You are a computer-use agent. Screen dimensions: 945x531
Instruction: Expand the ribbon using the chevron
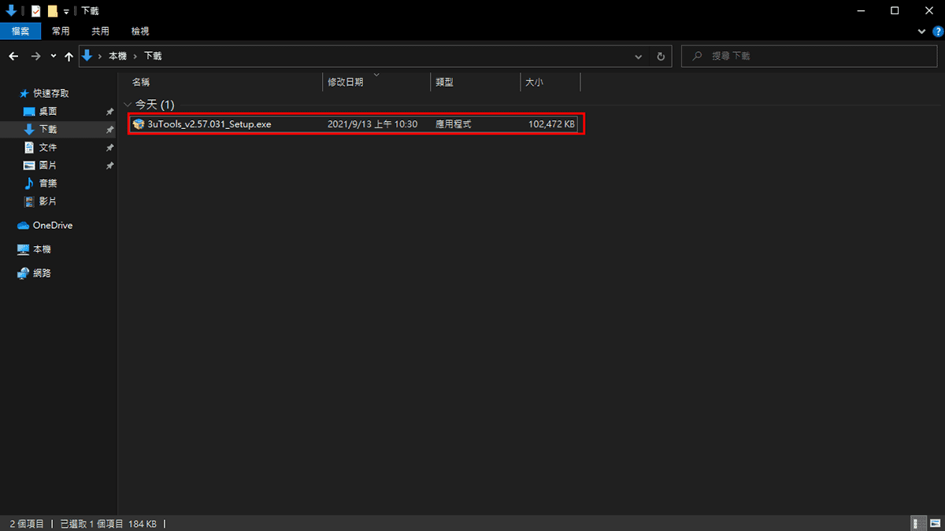click(x=924, y=31)
